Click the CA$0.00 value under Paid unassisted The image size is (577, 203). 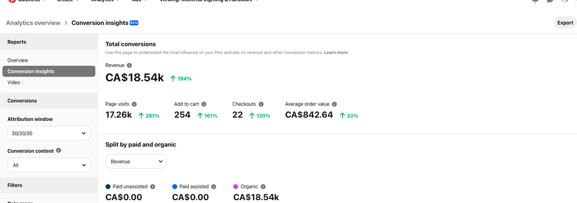click(x=123, y=197)
